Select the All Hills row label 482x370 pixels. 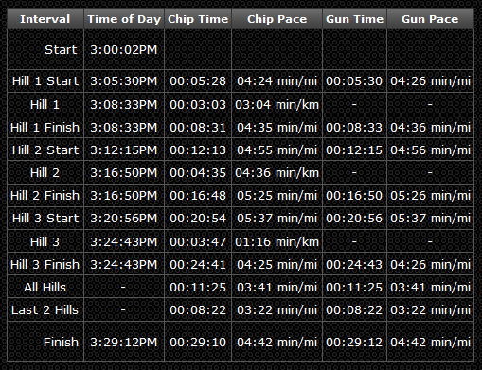point(45,288)
